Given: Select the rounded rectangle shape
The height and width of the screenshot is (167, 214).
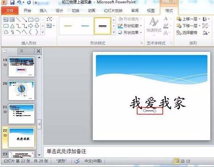Looking at the screenshot, I should coord(6,26).
